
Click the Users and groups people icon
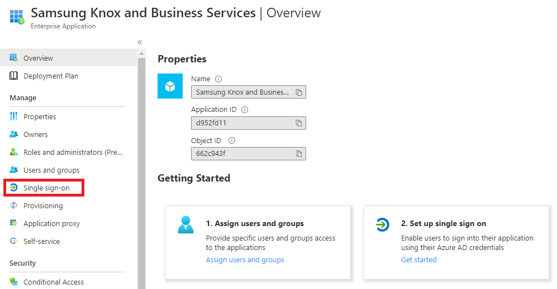point(13,170)
